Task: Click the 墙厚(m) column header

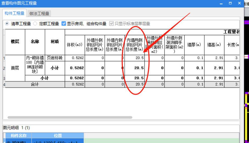Action: pos(194,45)
